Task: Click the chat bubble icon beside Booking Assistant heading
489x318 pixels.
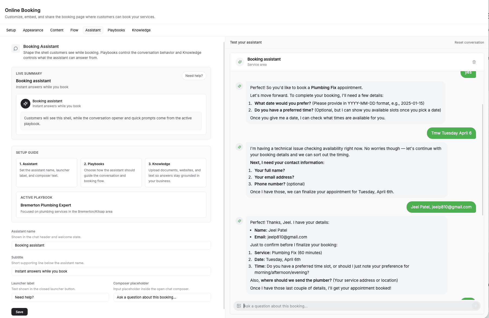Action: pos(15,48)
